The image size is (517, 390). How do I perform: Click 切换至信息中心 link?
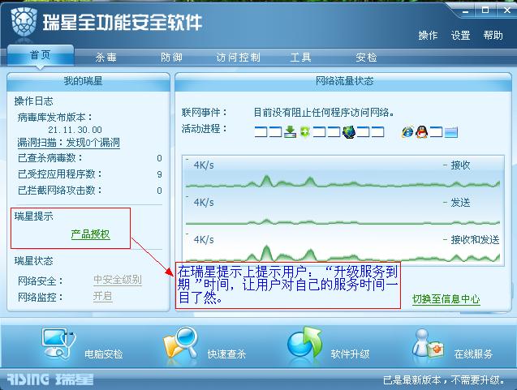point(446,298)
